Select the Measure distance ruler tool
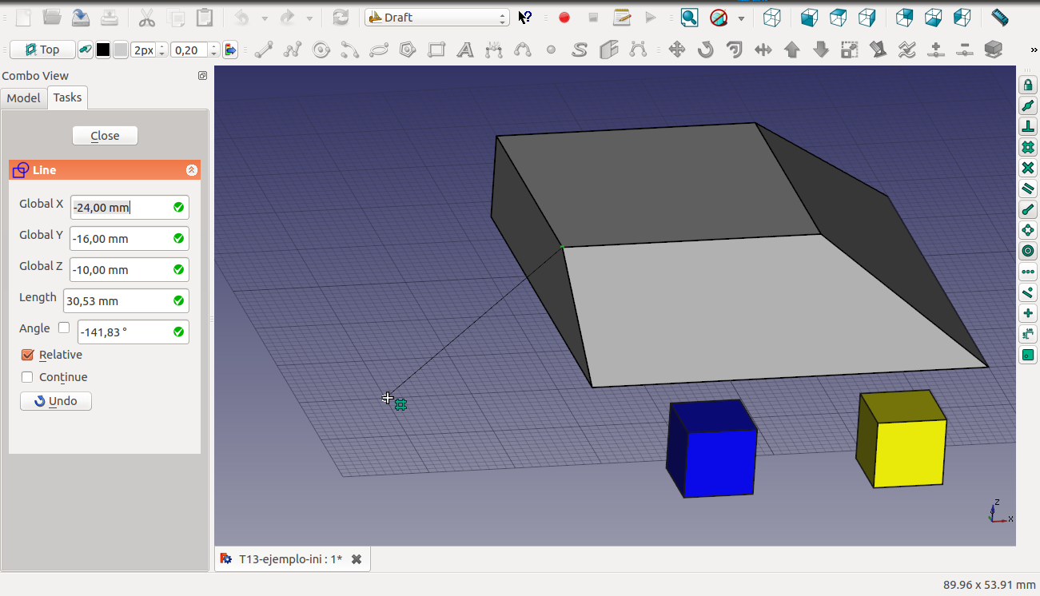This screenshot has width=1040, height=596. (999, 18)
